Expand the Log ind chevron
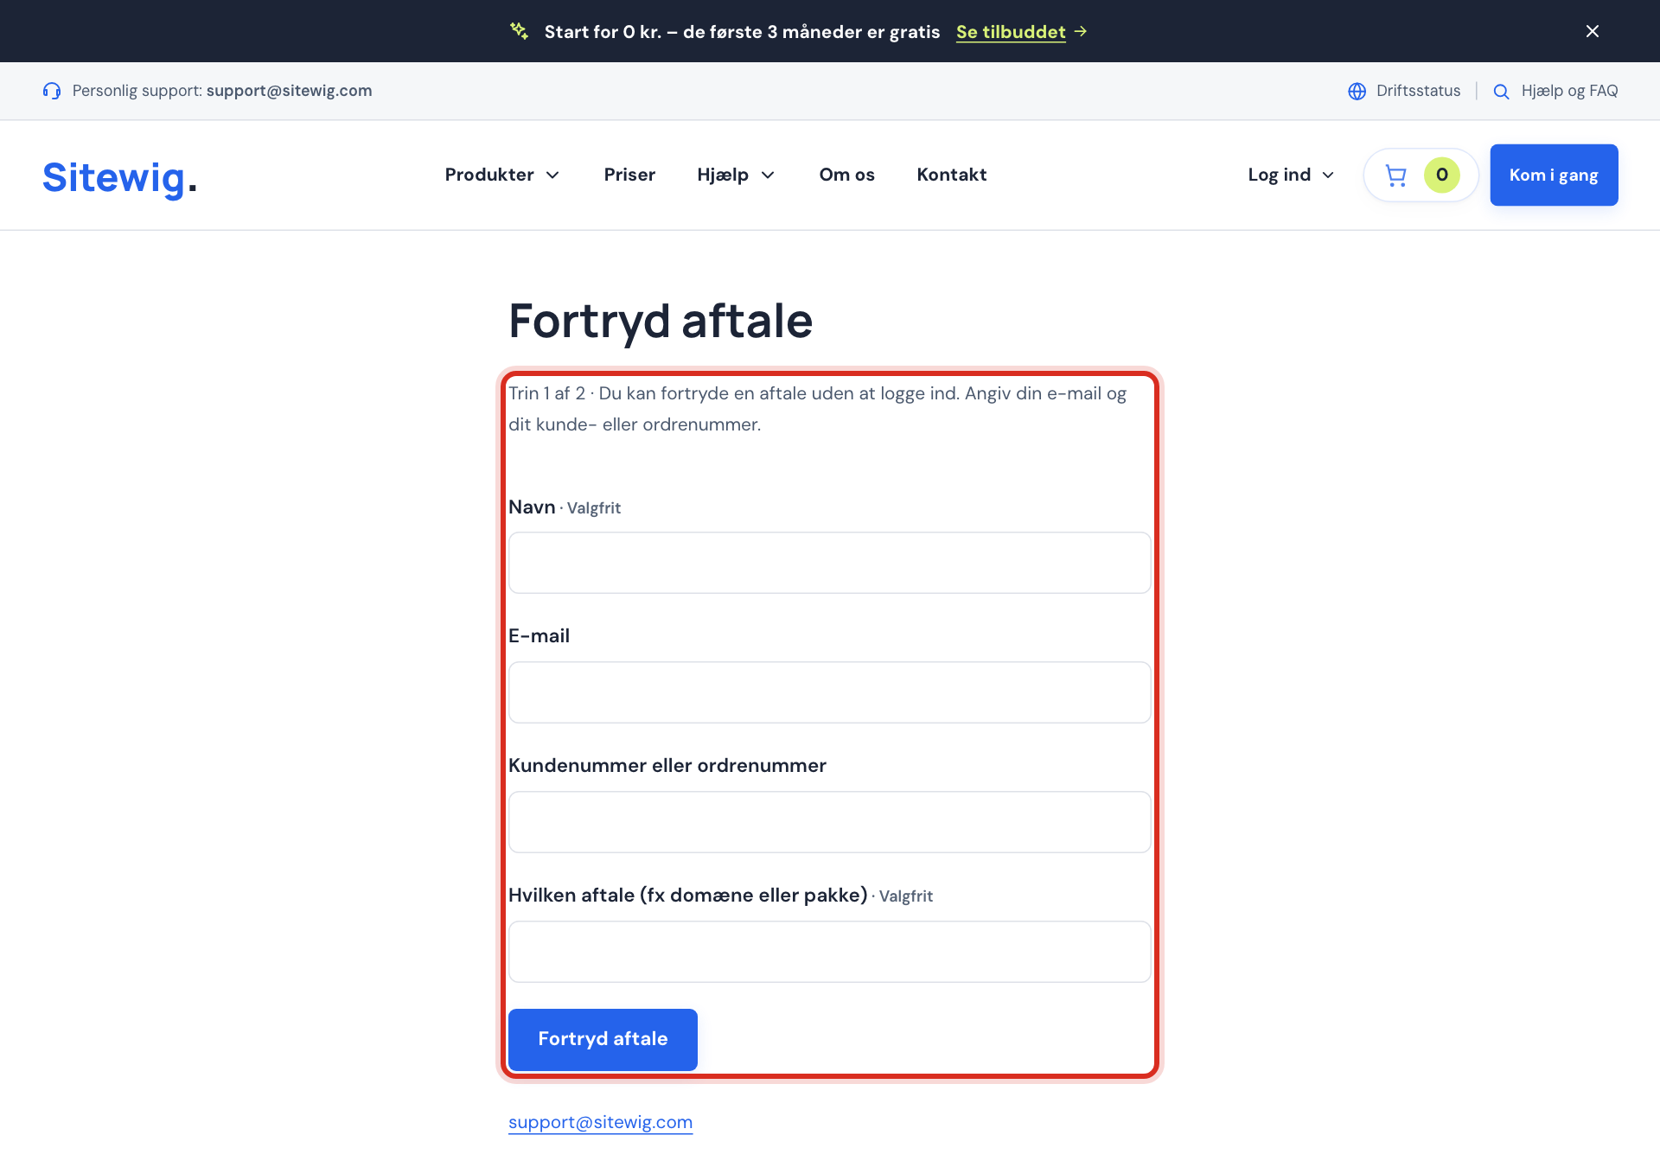The image size is (1660, 1167). tap(1328, 175)
